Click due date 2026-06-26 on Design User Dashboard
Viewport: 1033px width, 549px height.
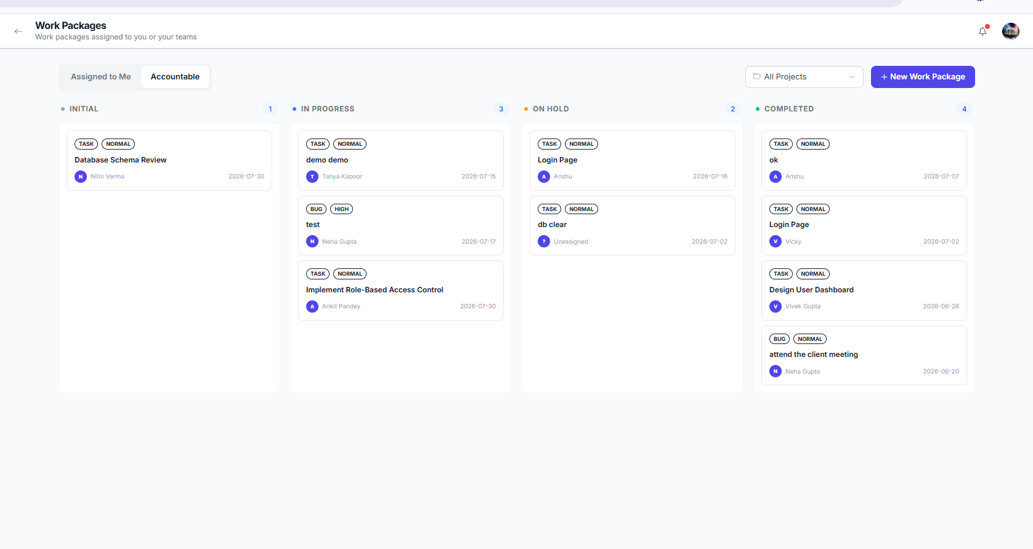(x=941, y=307)
